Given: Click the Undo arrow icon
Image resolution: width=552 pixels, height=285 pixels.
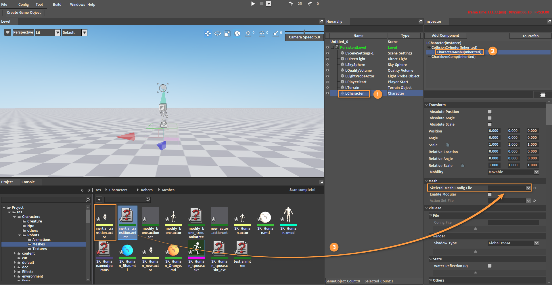Looking at the screenshot, I should [291, 4].
